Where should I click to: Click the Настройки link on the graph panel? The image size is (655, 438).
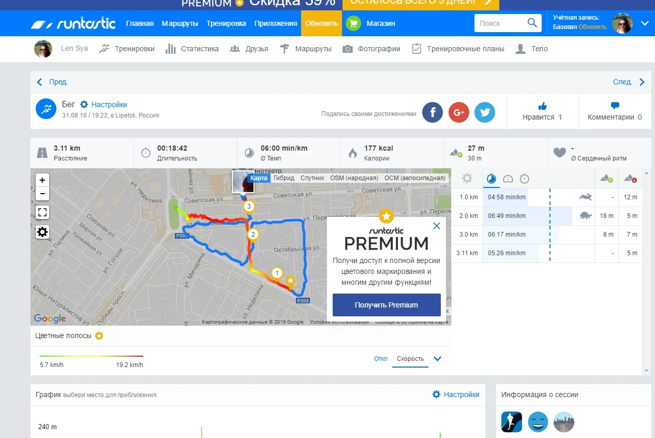[456, 395]
